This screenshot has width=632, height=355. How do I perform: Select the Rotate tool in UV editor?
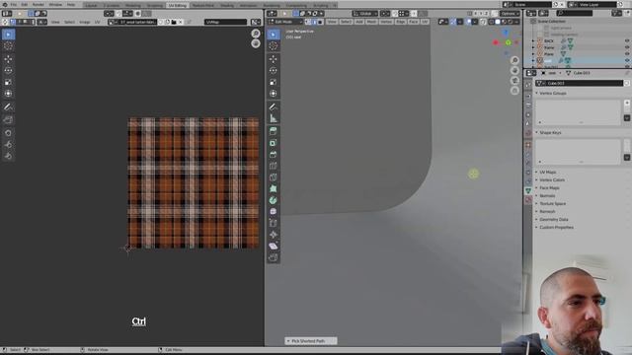pyautogui.click(x=8, y=70)
